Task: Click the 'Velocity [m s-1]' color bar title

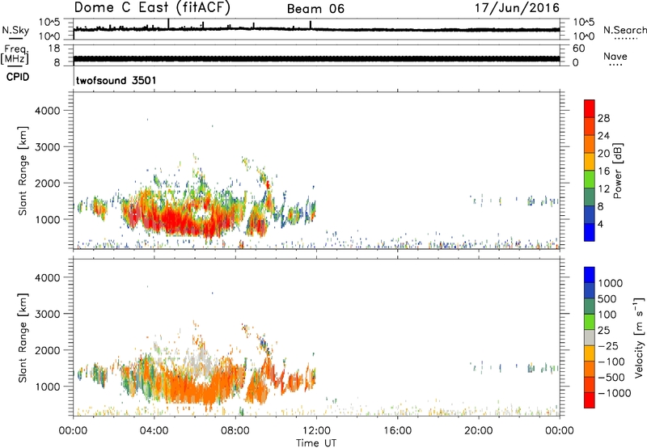Action: pyautogui.click(x=639, y=337)
